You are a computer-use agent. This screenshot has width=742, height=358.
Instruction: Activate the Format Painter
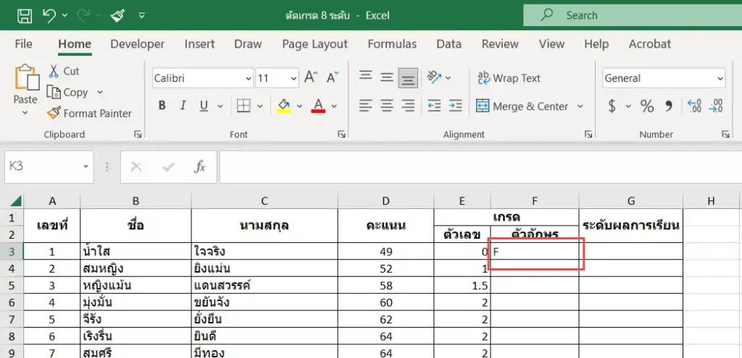point(90,114)
